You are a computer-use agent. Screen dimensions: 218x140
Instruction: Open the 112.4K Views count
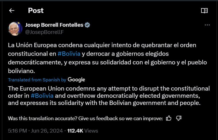[83, 131]
